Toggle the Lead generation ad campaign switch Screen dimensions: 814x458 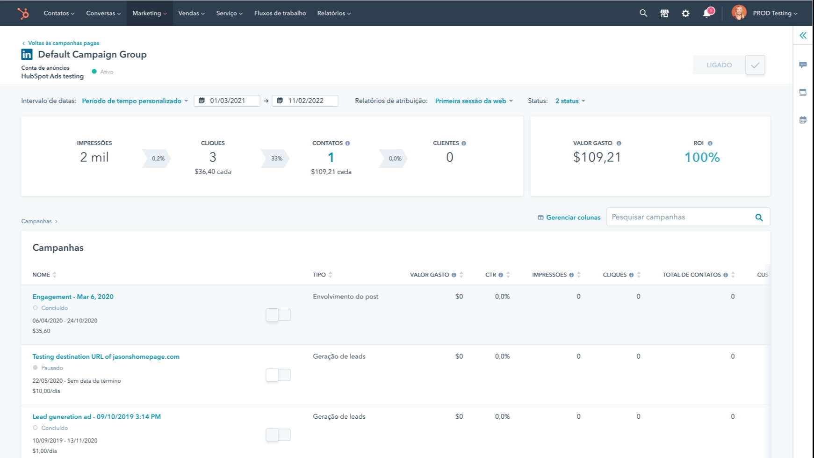tap(278, 435)
